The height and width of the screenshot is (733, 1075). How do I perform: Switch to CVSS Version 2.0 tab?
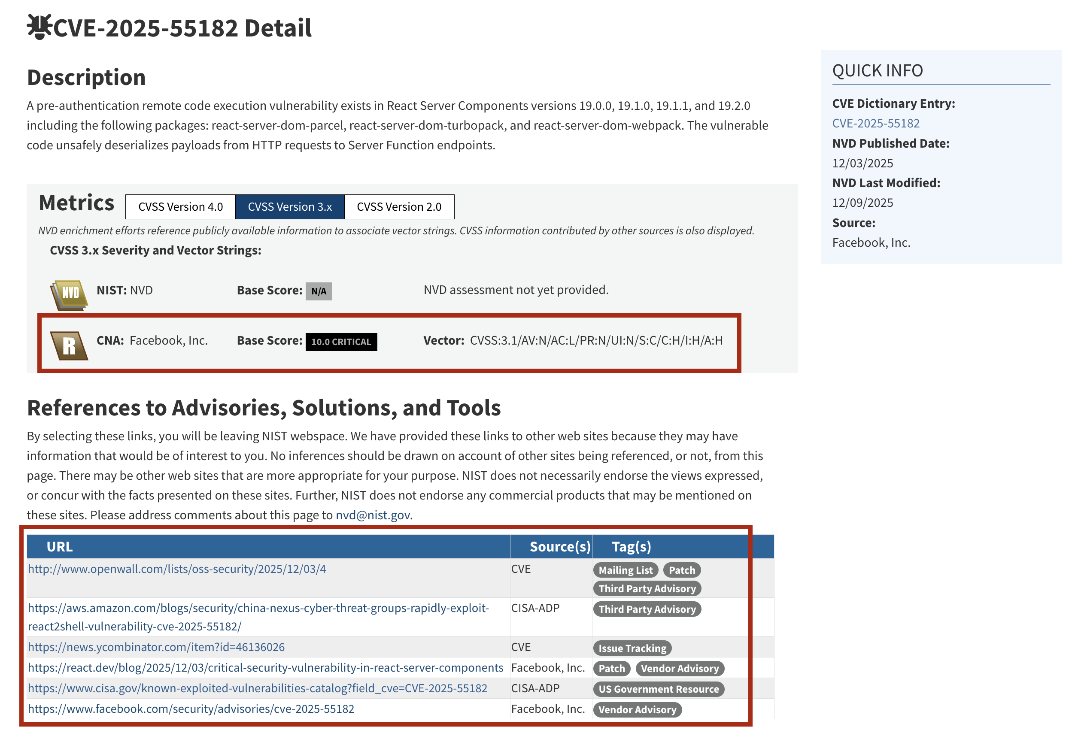(x=399, y=207)
